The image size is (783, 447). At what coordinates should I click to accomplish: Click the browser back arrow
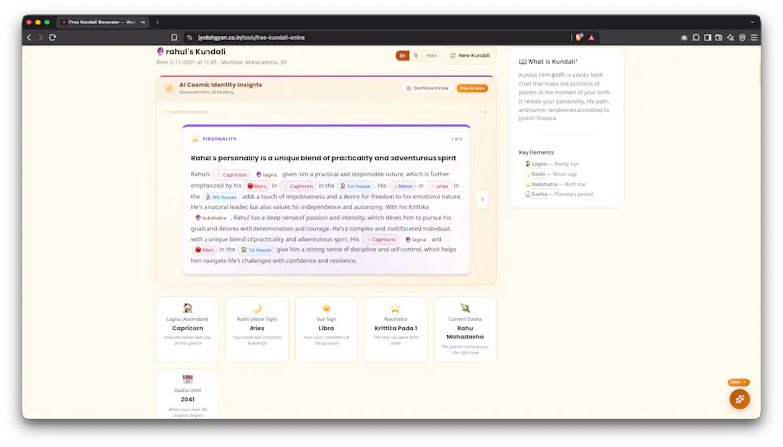click(x=29, y=37)
